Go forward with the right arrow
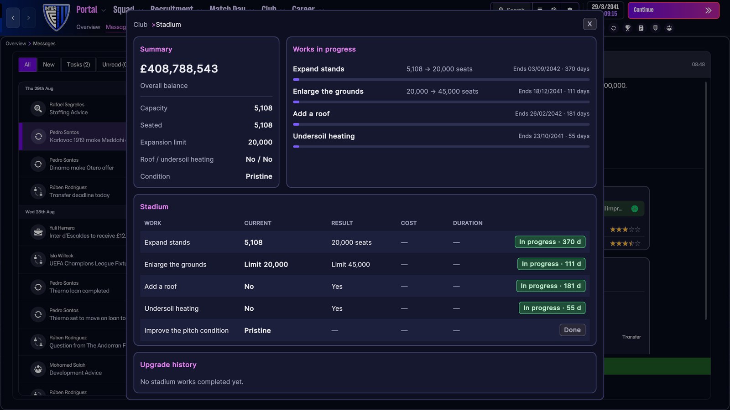The width and height of the screenshot is (730, 410). tap(28, 18)
